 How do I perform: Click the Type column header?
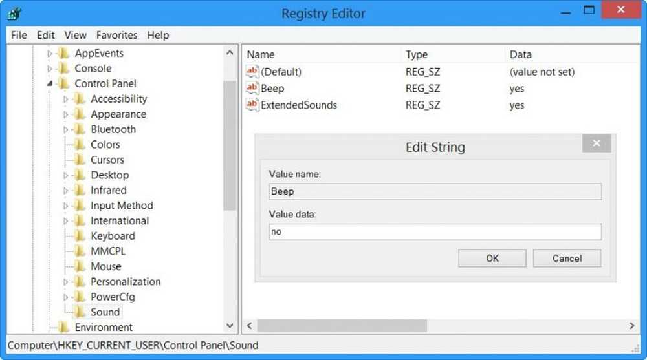(x=417, y=54)
